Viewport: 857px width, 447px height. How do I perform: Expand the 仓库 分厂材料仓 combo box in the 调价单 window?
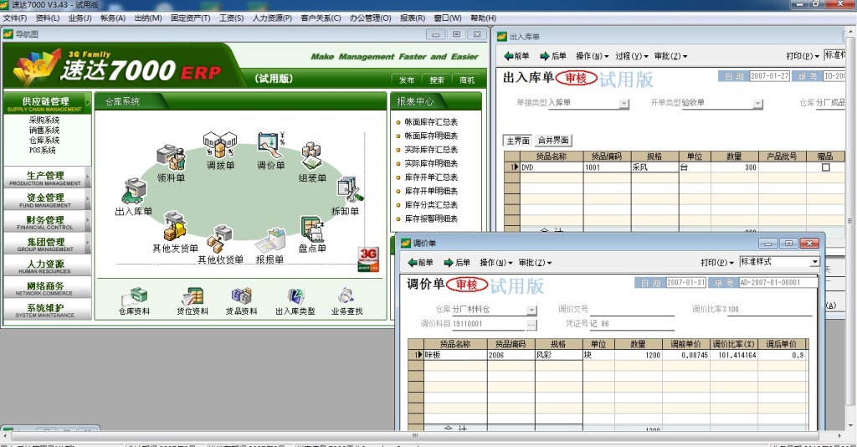tap(531, 310)
